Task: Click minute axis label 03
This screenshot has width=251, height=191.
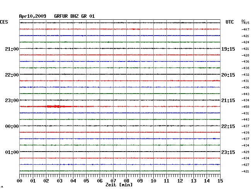Action: coord(59,181)
